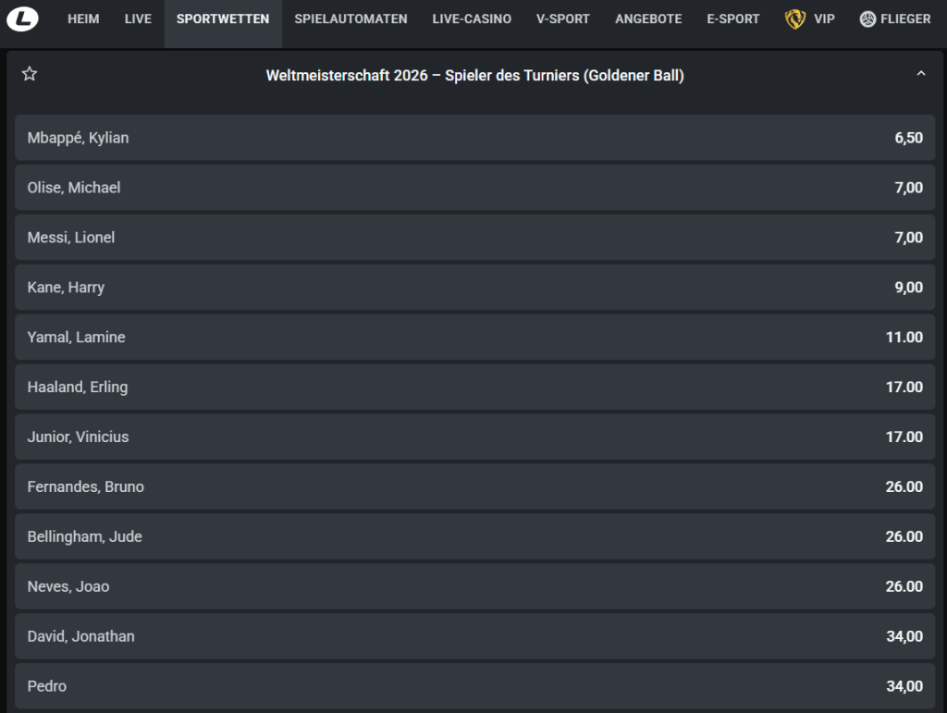Click the name Junior, Vinicius
The image size is (947, 713).
(78, 437)
